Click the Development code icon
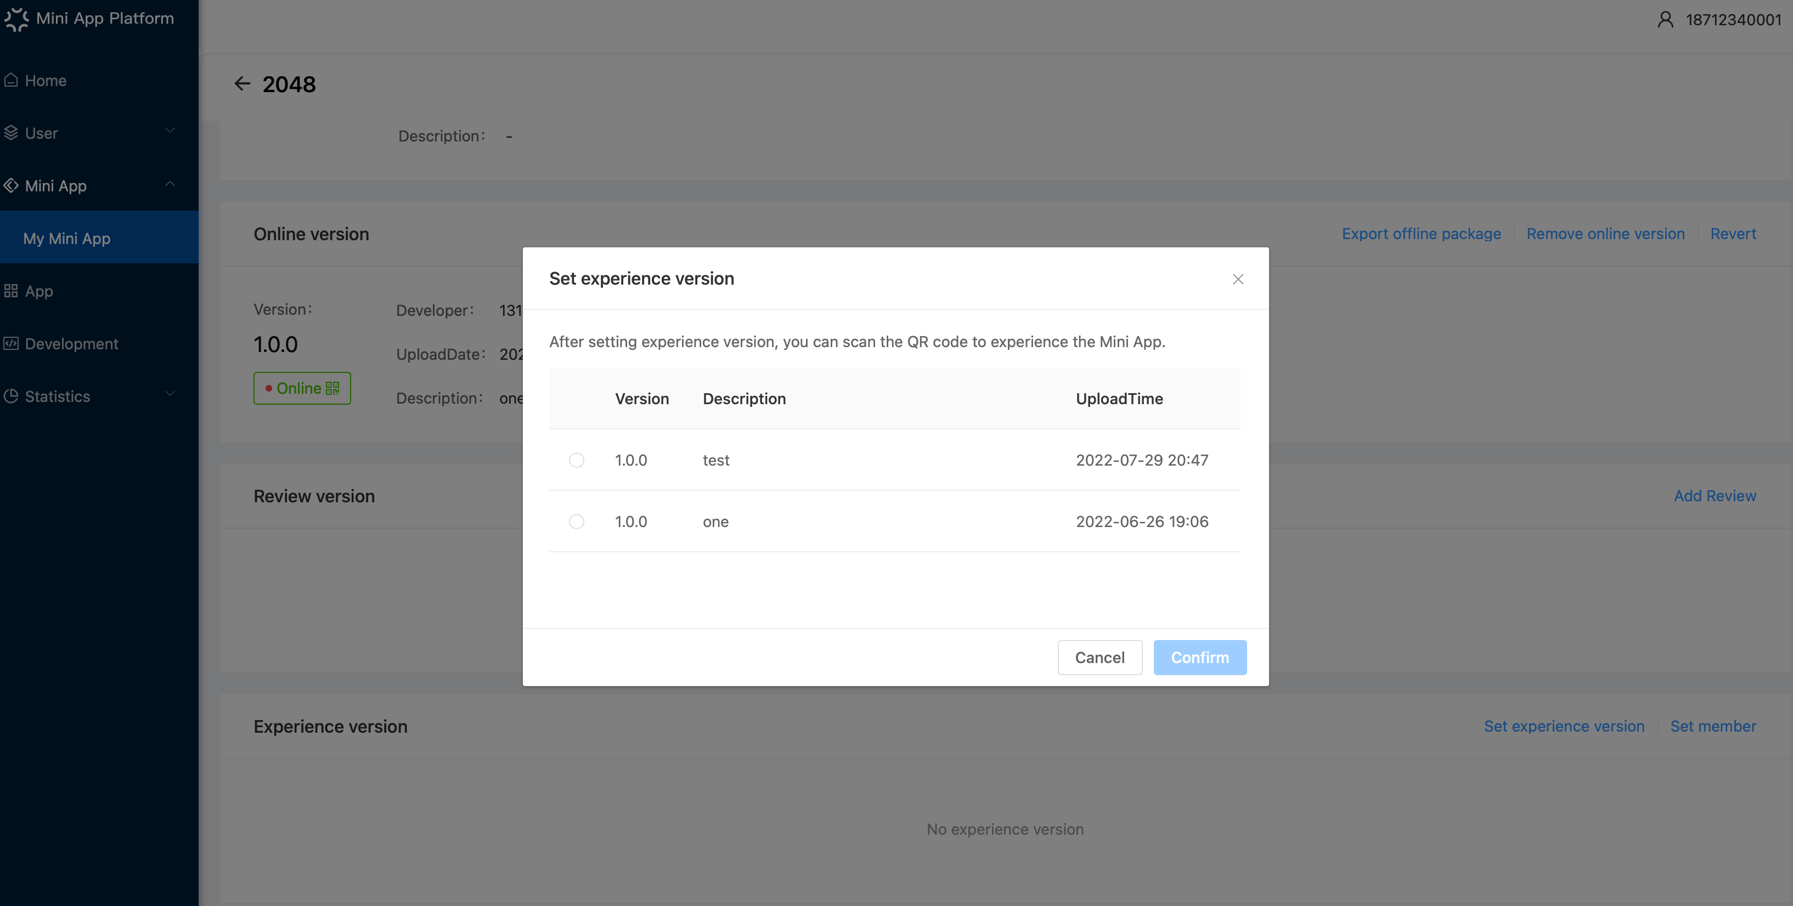The height and width of the screenshot is (906, 1793). pyautogui.click(x=11, y=343)
